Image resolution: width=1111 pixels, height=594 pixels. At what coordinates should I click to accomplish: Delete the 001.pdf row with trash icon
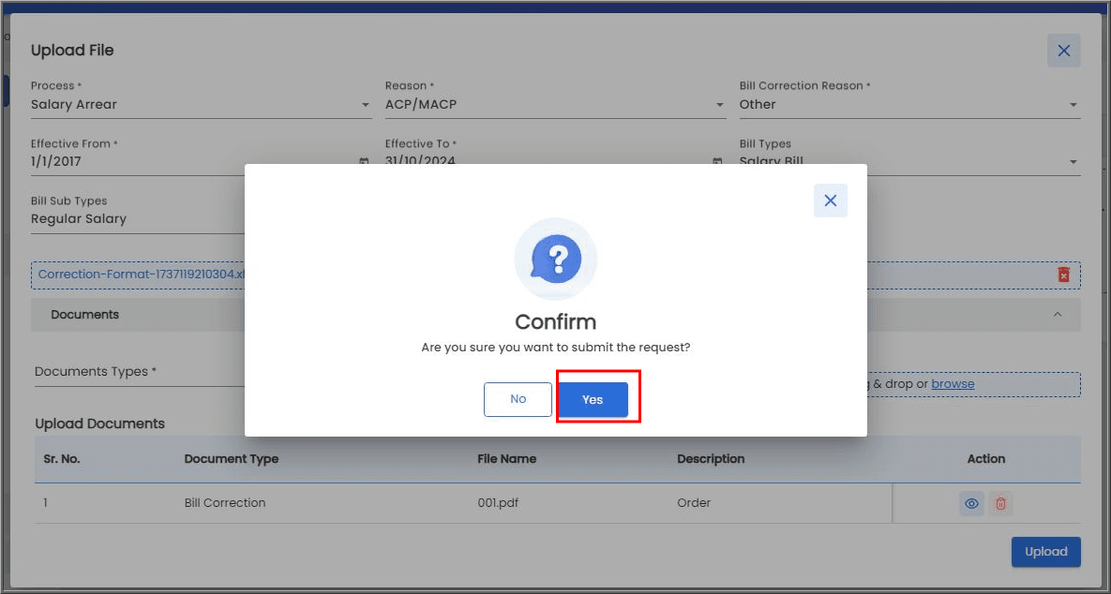point(1000,504)
